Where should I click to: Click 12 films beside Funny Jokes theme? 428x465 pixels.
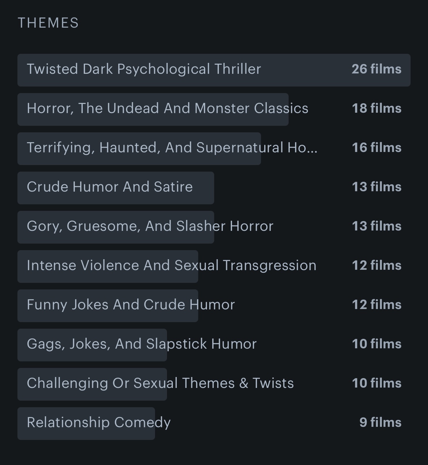click(377, 305)
